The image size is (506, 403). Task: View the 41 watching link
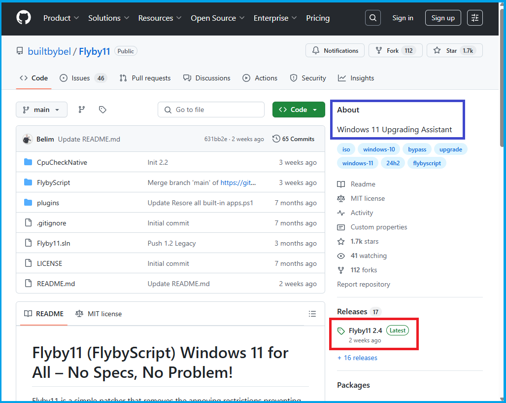pos(362,256)
